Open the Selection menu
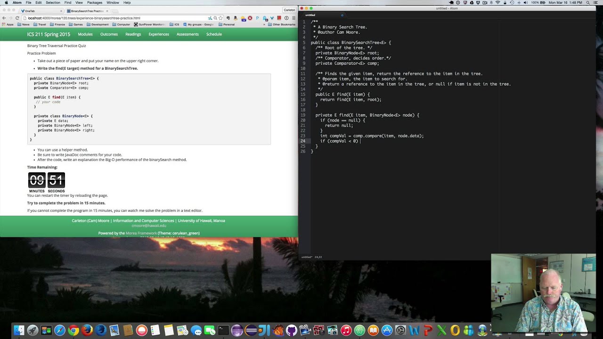603x339 pixels. 53,3
